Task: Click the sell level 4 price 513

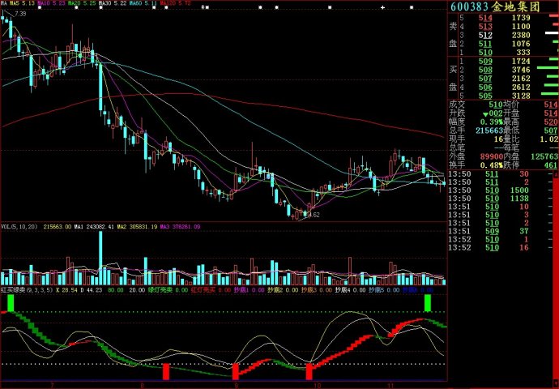Action: (x=485, y=27)
